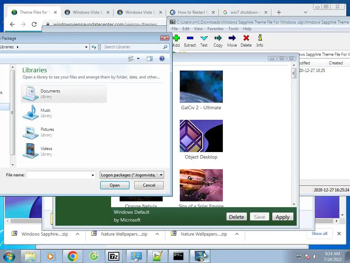Viewport: 350px width, 263px height.
Task: Open the Tools menu in 7-Zip
Action: click(233, 29)
